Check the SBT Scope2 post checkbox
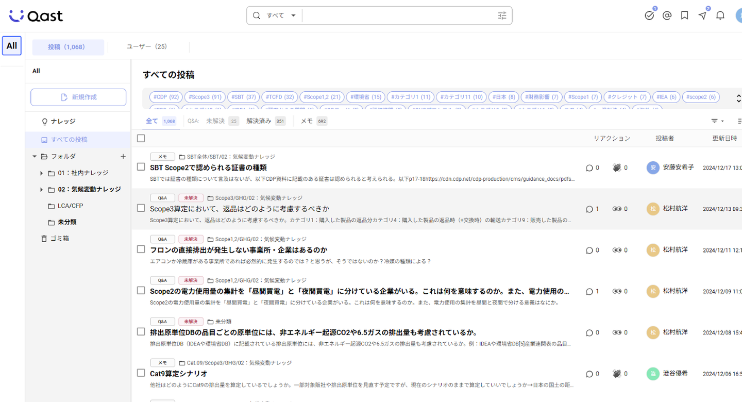 pyautogui.click(x=141, y=167)
